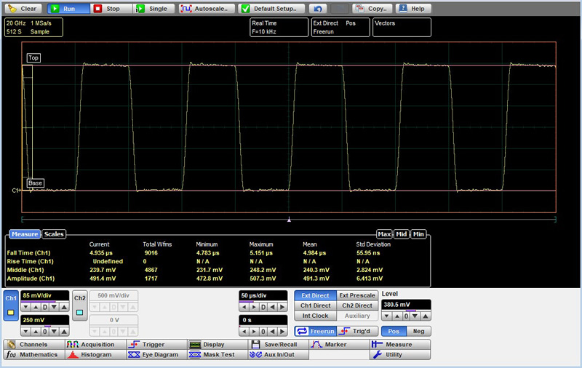
Task: Select Int Clock trigger source
Action: (315, 316)
